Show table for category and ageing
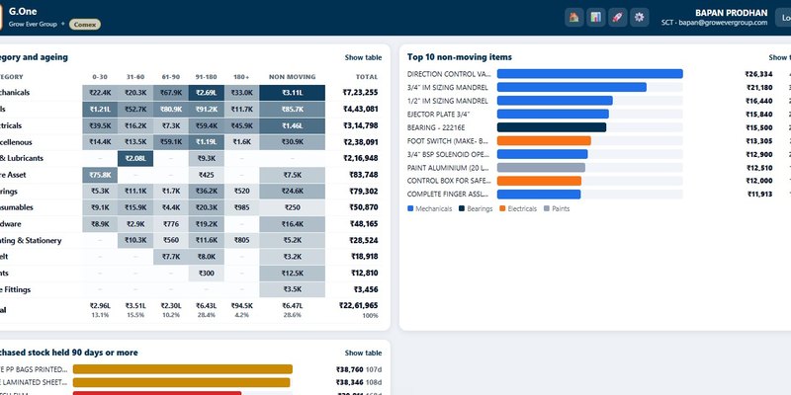Viewport: 791px width, 395px height. tap(363, 57)
